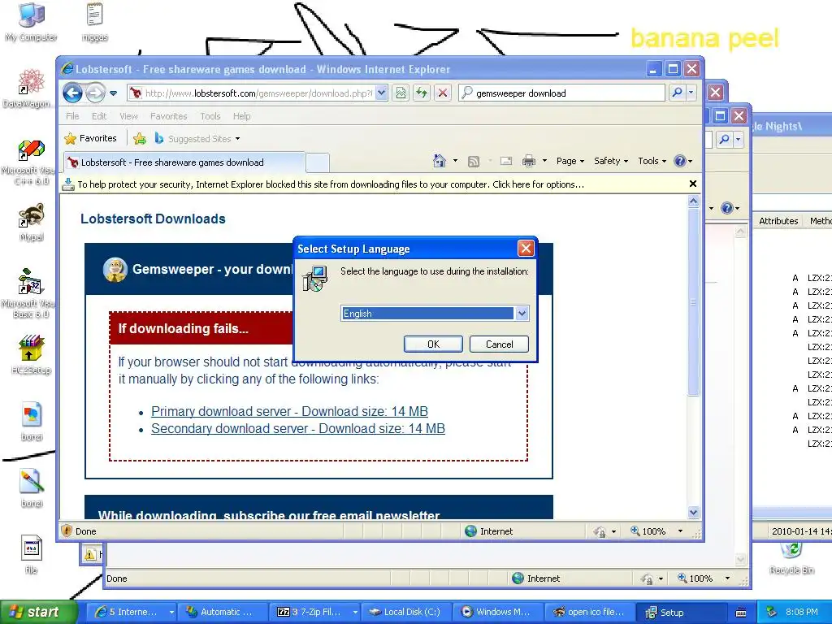Open the English language combo box
Image resolution: width=832 pixels, height=624 pixels.
point(434,313)
